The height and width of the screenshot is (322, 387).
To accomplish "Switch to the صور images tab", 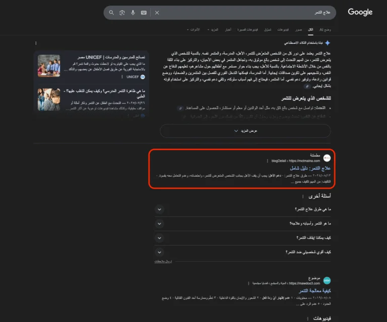I will pyautogui.click(x=299, y=30).
